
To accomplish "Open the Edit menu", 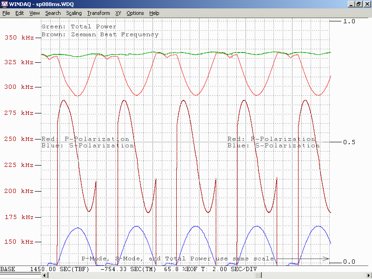I will pyautogui.click(x=20, y=13).
